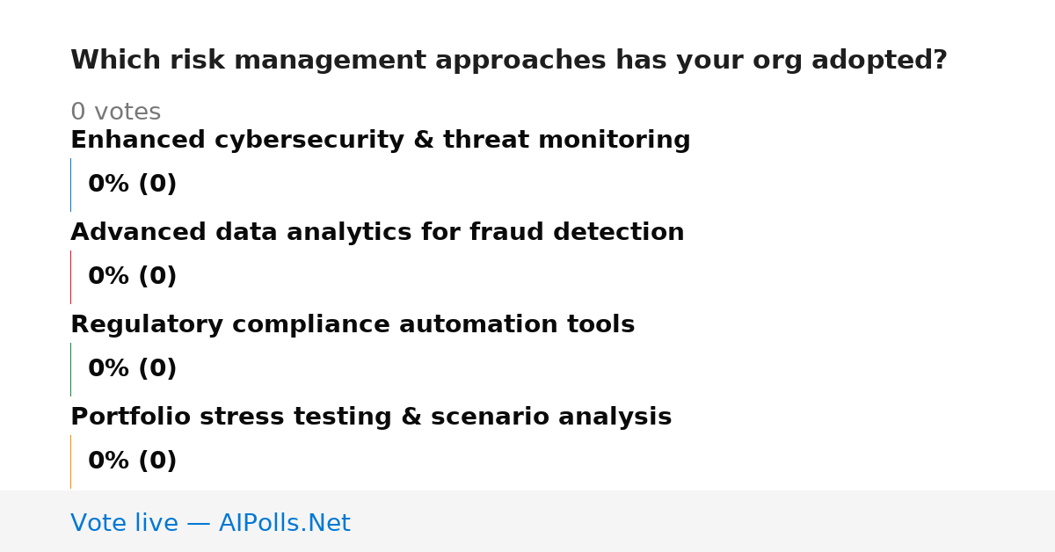Click the blue bar under Enhanced cybersecurity
The height and width of the screenshot is (552, 1055).
pos(70,185)
